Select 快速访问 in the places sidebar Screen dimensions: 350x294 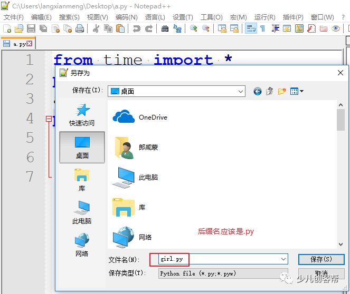point(82,115)
